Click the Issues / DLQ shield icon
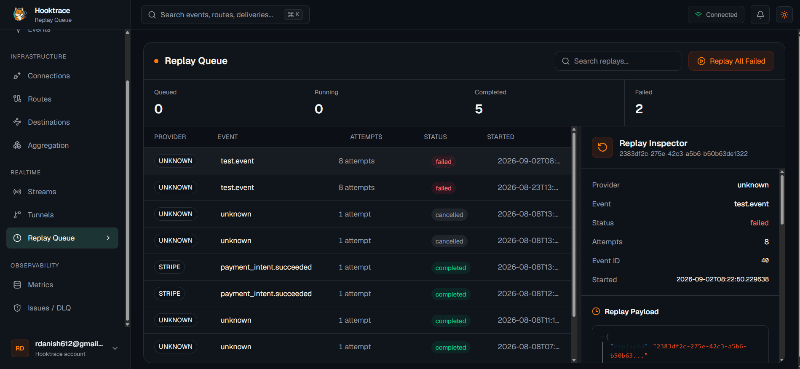Screen dimensions: 800x369 [17, 308]
